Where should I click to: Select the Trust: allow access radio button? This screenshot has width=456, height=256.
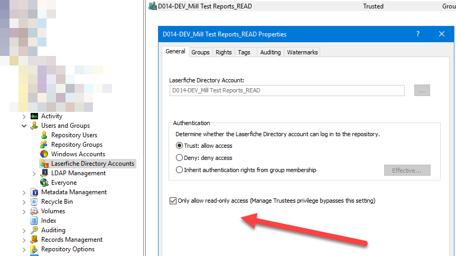(180, 146)
